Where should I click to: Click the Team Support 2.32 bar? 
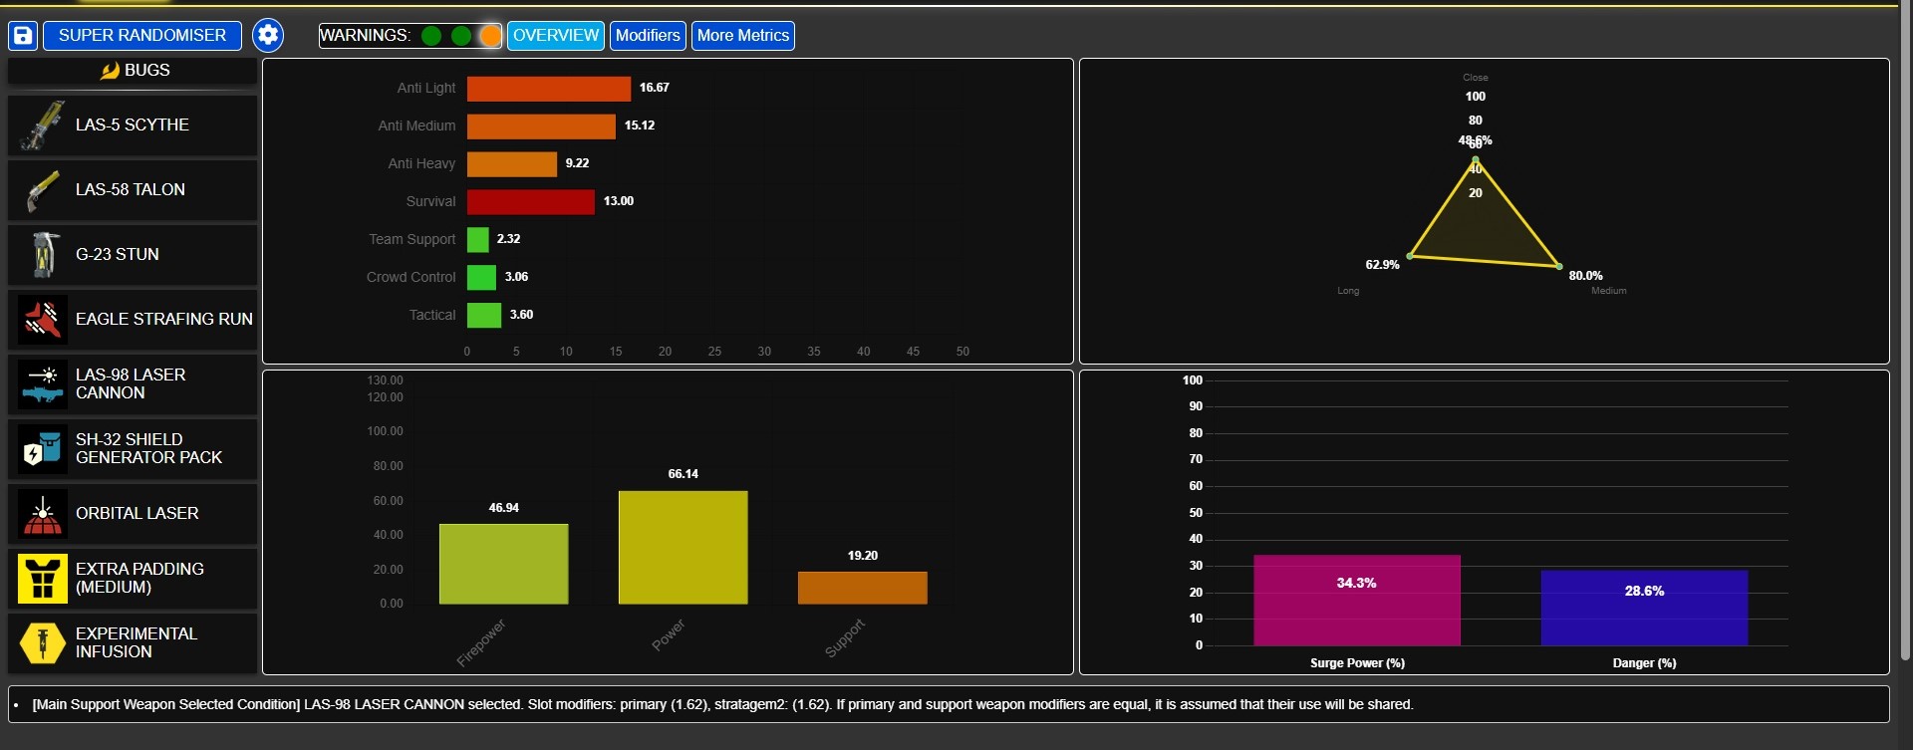click(x=478, y=240)
